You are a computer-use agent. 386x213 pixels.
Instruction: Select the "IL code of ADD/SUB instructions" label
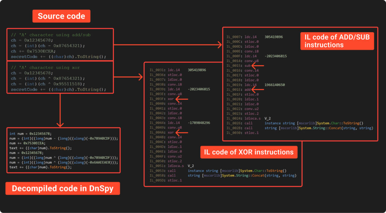(337, 41)
